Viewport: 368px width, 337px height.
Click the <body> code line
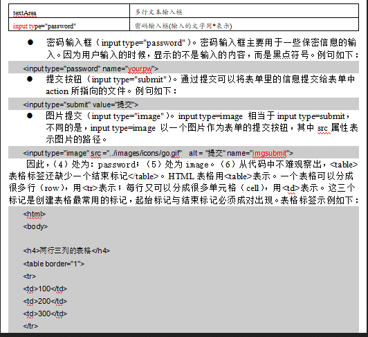(x=35, y=226)
